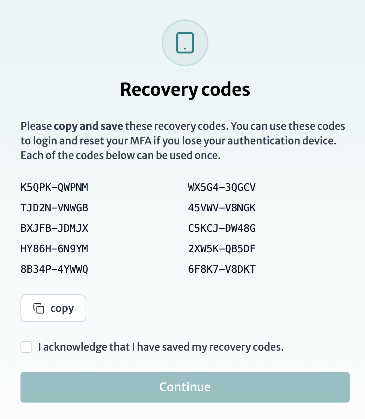
Task: Select recovery code TJD2N-VNWGB
Action: (x=54, y=208)
